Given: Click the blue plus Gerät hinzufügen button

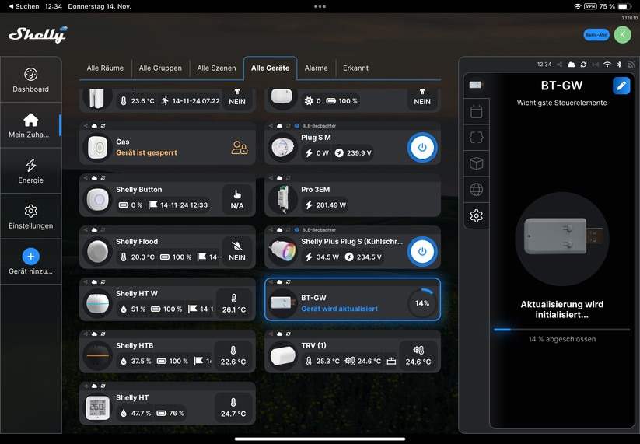Looking at the screenshot, I should click(x=30, y=257).
